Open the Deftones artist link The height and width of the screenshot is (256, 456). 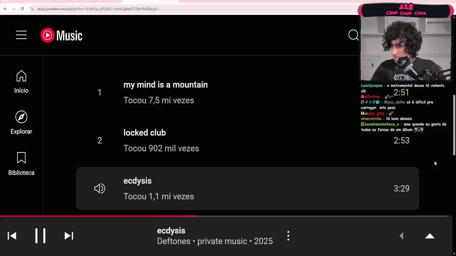click(x=173, y=241)
